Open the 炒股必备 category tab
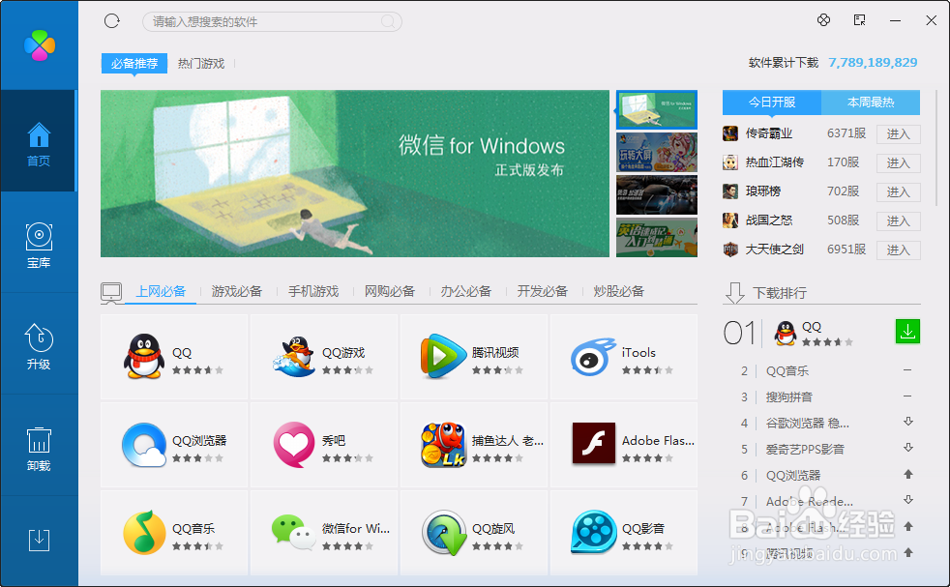 (618, 291)
